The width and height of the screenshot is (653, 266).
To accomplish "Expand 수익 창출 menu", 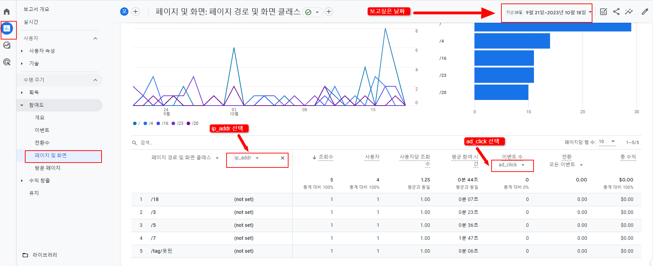I will click(40, 180).
